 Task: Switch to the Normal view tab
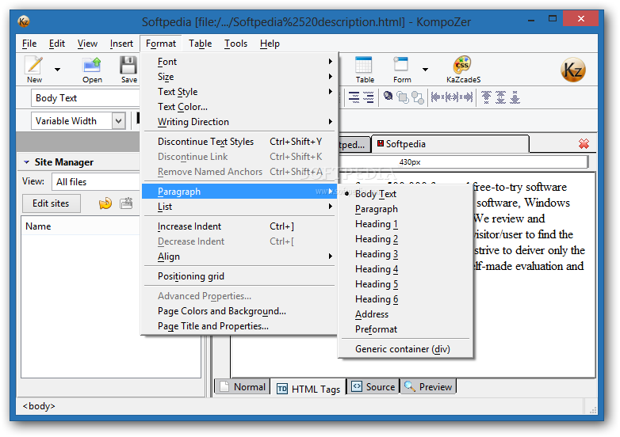coord(242,387)
